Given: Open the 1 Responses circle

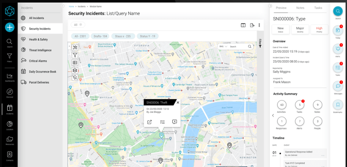Looking at the screenshot, I should click(282, 121).
